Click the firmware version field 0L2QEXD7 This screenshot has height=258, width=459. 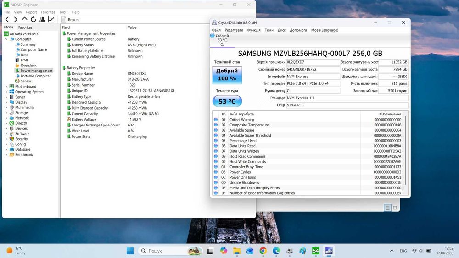tap(313, 62)
